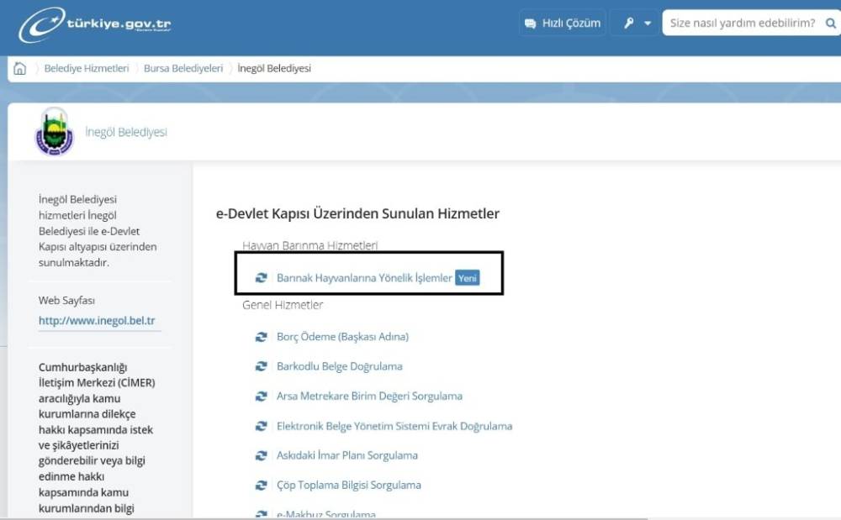Open Hızlı Çözüm via its speech bubble icon
This screenshot has height=520, width=841.
tap(528, 23)
